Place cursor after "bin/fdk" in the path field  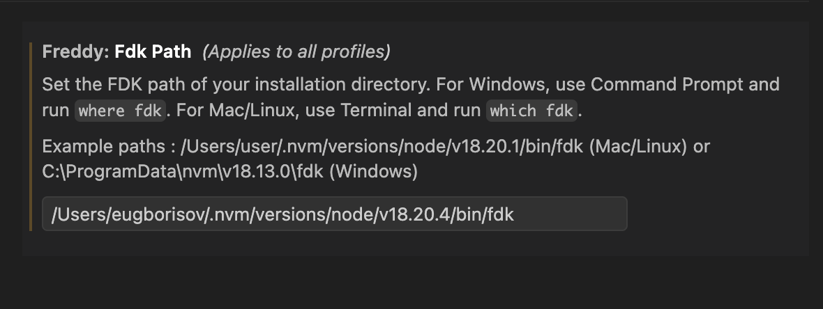[515, 214]
